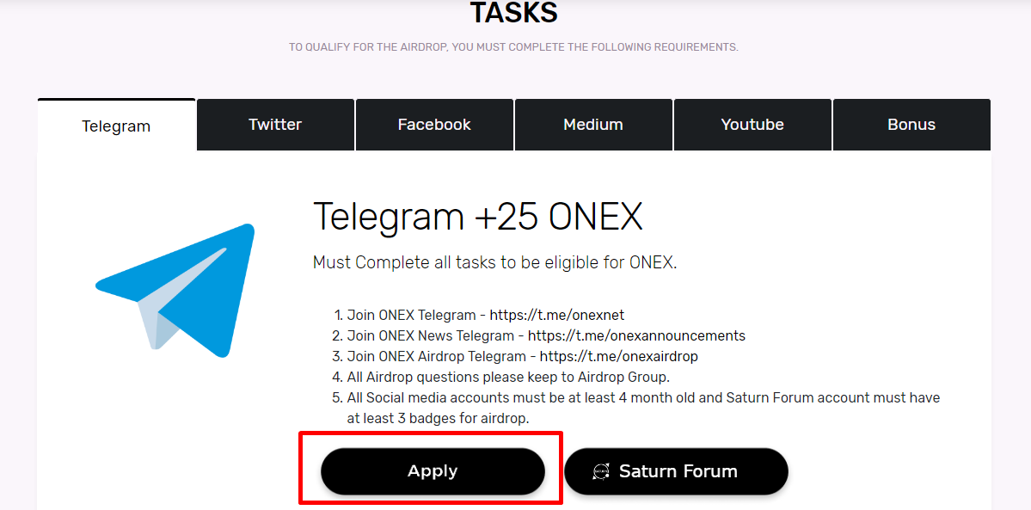Click the "To qualify for the airdrop" subtitle
1031x510 pixels.
pyautogui.click(x=513, y=47)
